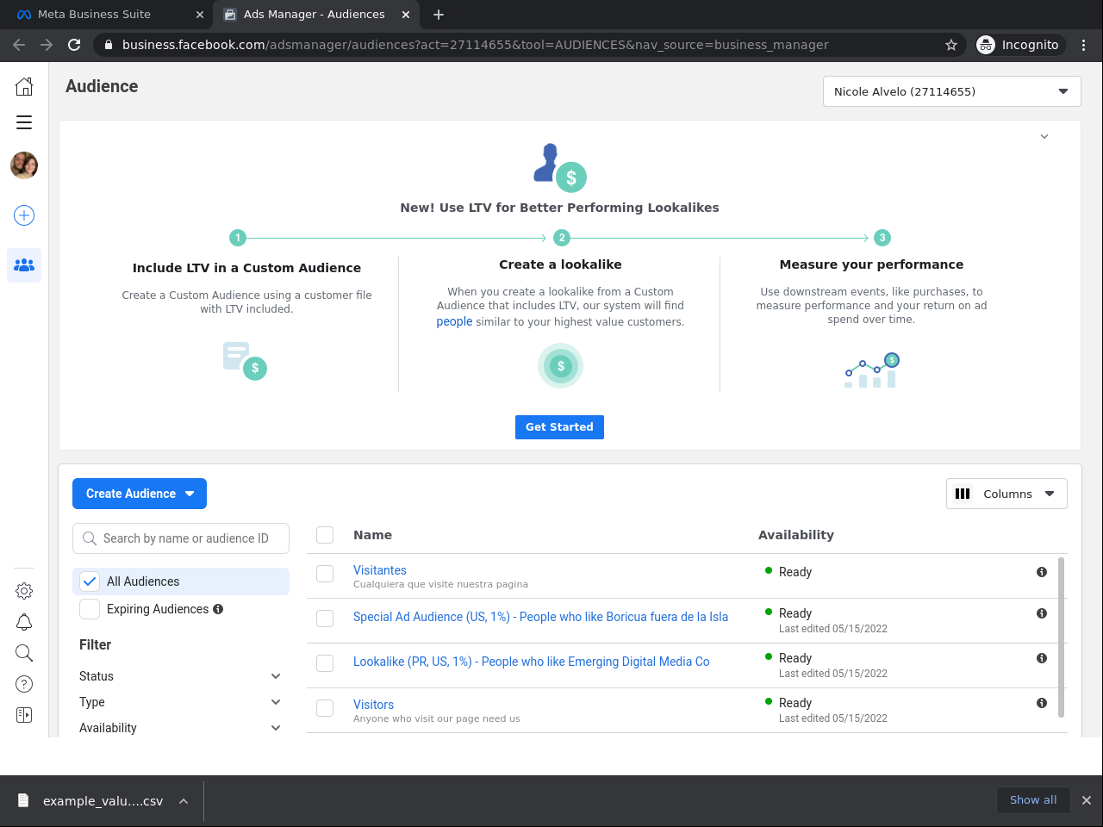This screenshot has height=827, width=1103.
Task: Check the Visitors audience checkbox
Action: click(325, 708)
